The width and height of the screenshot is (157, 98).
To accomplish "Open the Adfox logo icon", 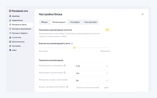I will point(10,50).
